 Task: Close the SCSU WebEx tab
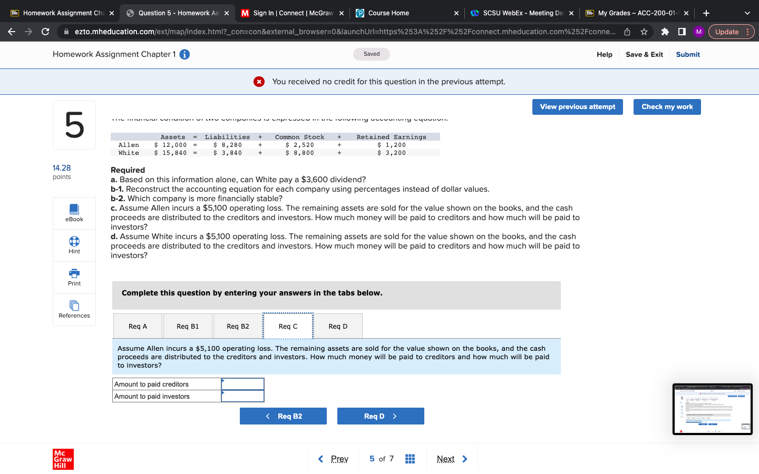tap(571, 13)
